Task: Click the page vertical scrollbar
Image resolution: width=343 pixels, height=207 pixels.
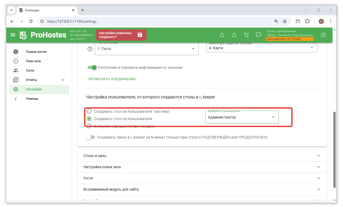Action: [x=334, y=150]
